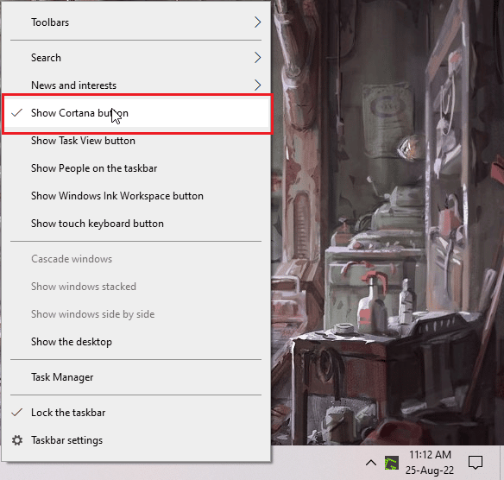Screen dimensions: 504x480
Task: Open Taskbar settings
Action: [x=135, y=440]
